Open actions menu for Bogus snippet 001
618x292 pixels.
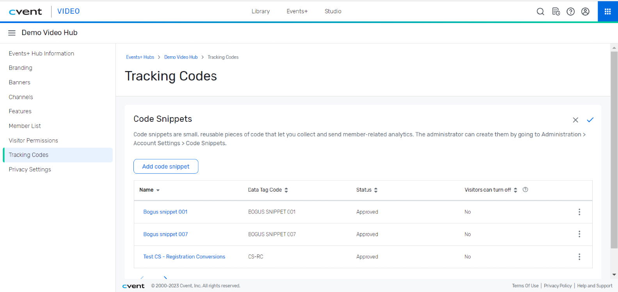579,212
